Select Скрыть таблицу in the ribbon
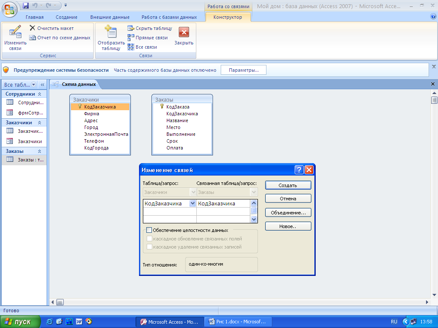The image size is (438, 328). 150,28
